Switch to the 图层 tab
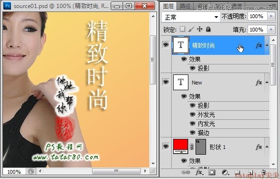This screenshot has width=280, height=179. 168,6
